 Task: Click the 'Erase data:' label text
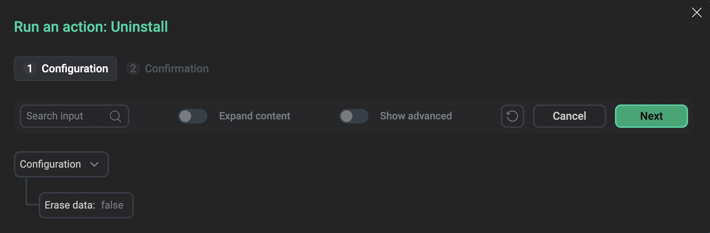(70, 205)
